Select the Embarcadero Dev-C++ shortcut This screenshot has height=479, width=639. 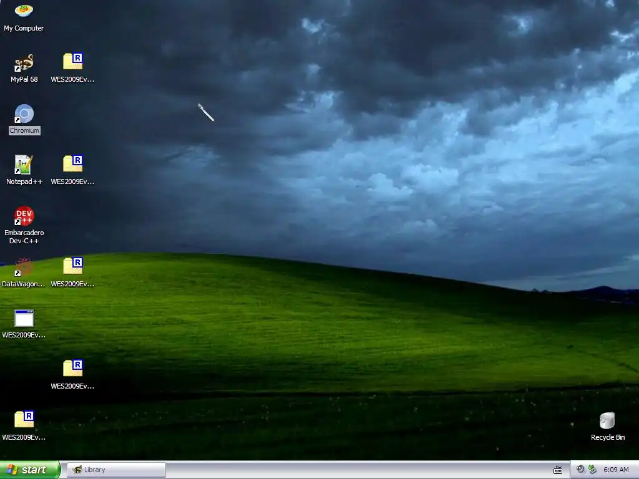point(24,225)
